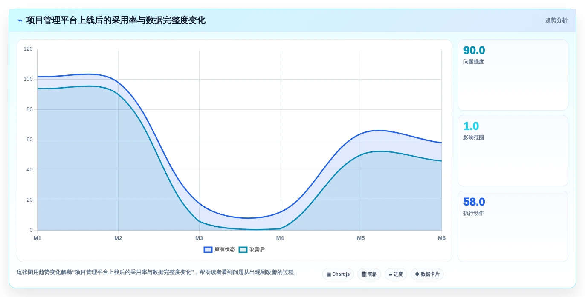Click the M2 x-axis label
This screenshot has width=585, height=297.
[118, 238]
